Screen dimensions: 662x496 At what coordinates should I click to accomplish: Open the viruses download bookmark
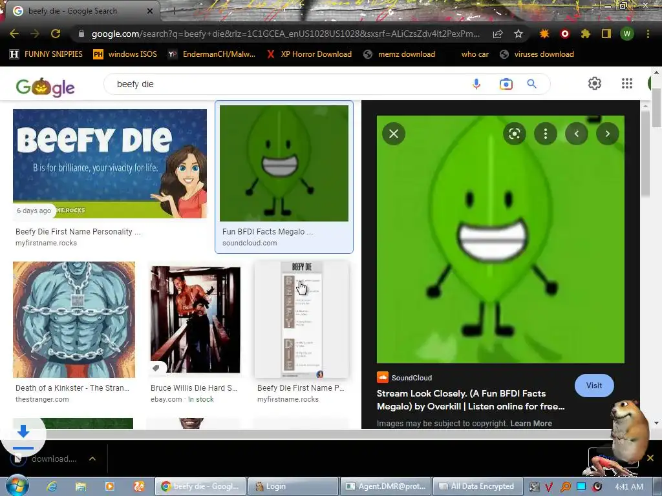tap(537, 54)
